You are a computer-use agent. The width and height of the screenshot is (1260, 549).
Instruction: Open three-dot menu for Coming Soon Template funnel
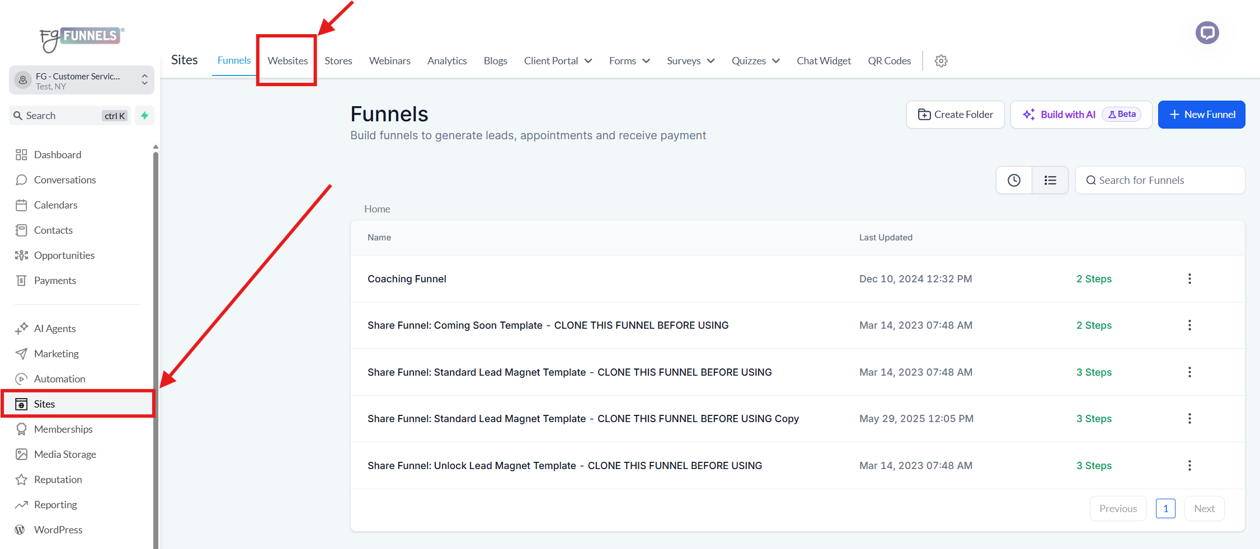1190,325
